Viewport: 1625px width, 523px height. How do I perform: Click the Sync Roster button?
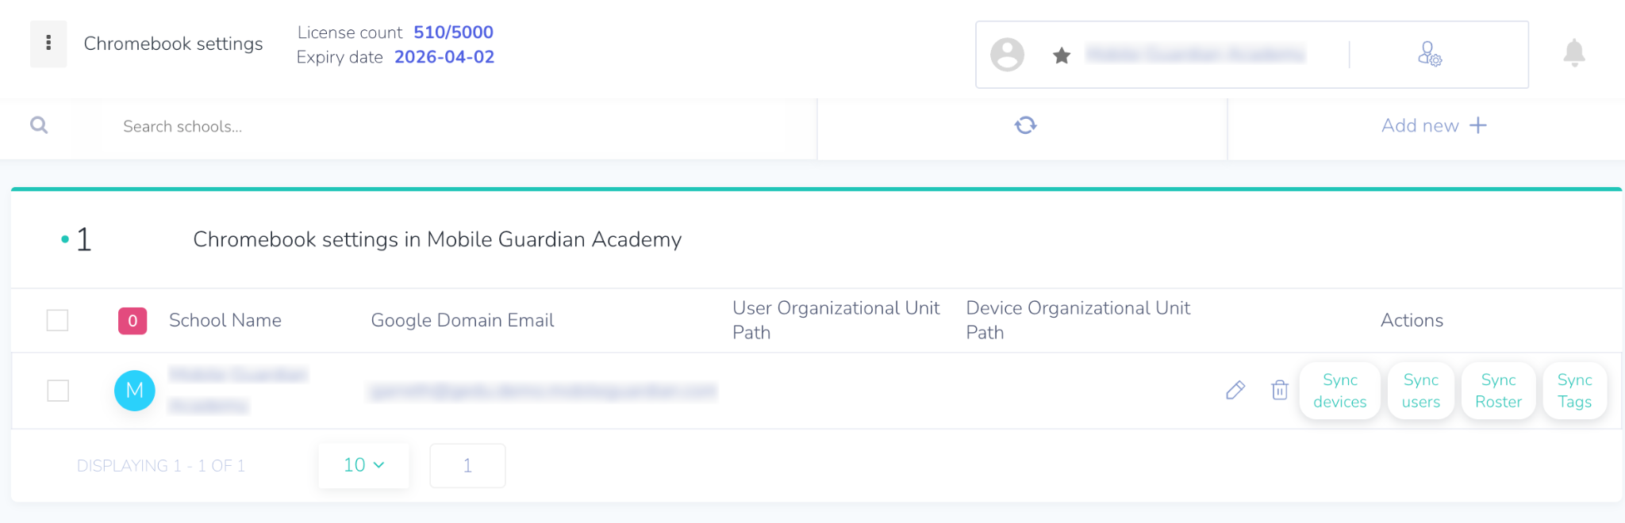click(1498, 391)
